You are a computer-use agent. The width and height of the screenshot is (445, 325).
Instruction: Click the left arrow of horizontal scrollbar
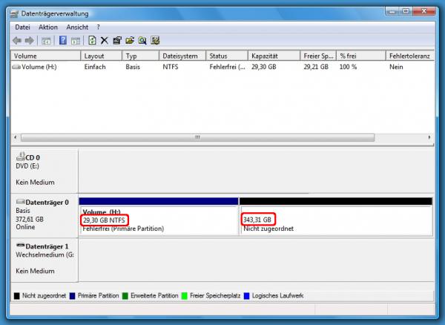16,138
